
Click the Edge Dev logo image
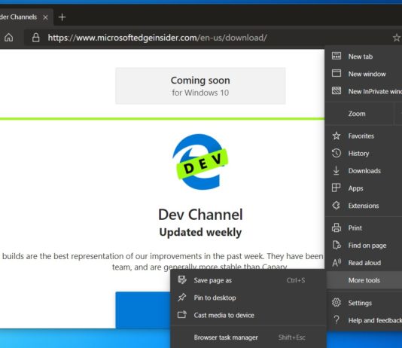[x=200, y=161]
